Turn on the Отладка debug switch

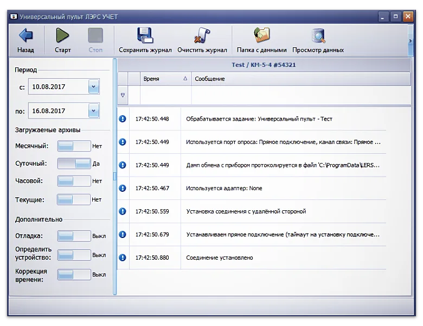pos(74,236)
